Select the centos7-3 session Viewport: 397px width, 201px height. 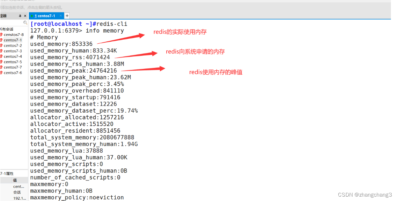click(x=13, y=51)
